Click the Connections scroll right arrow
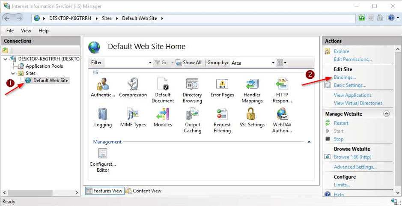402x206 pixels. point(77,193)
